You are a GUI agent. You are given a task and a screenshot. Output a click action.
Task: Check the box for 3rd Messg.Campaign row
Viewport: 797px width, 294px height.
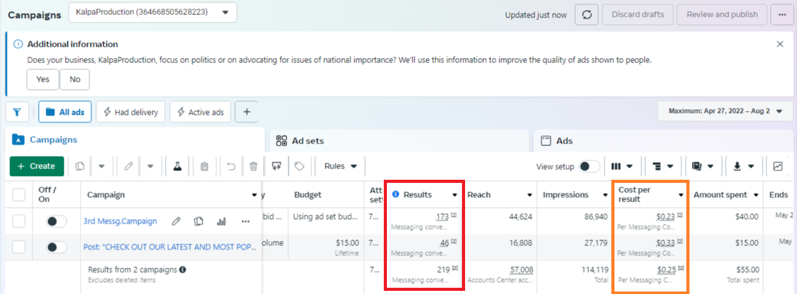click(19, 221)
